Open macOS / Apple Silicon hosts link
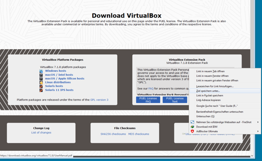This screenshot has height=161, width=262. click(65, 79)
